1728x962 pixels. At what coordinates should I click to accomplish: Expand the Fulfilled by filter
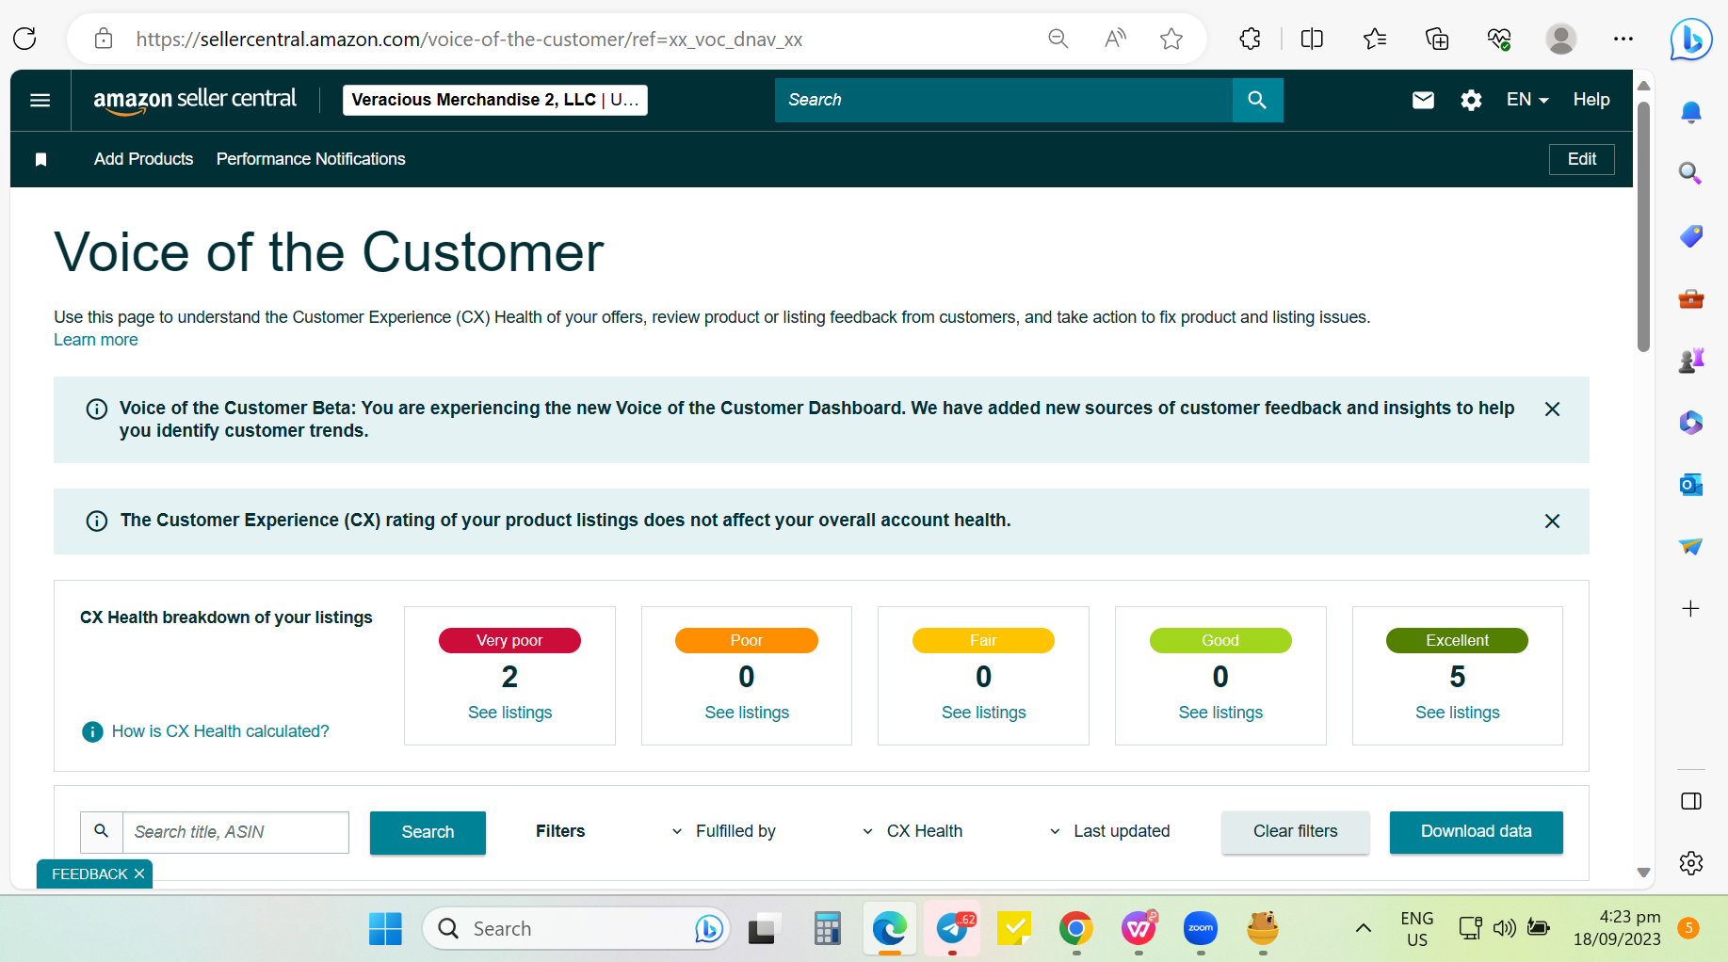(723, 831)
